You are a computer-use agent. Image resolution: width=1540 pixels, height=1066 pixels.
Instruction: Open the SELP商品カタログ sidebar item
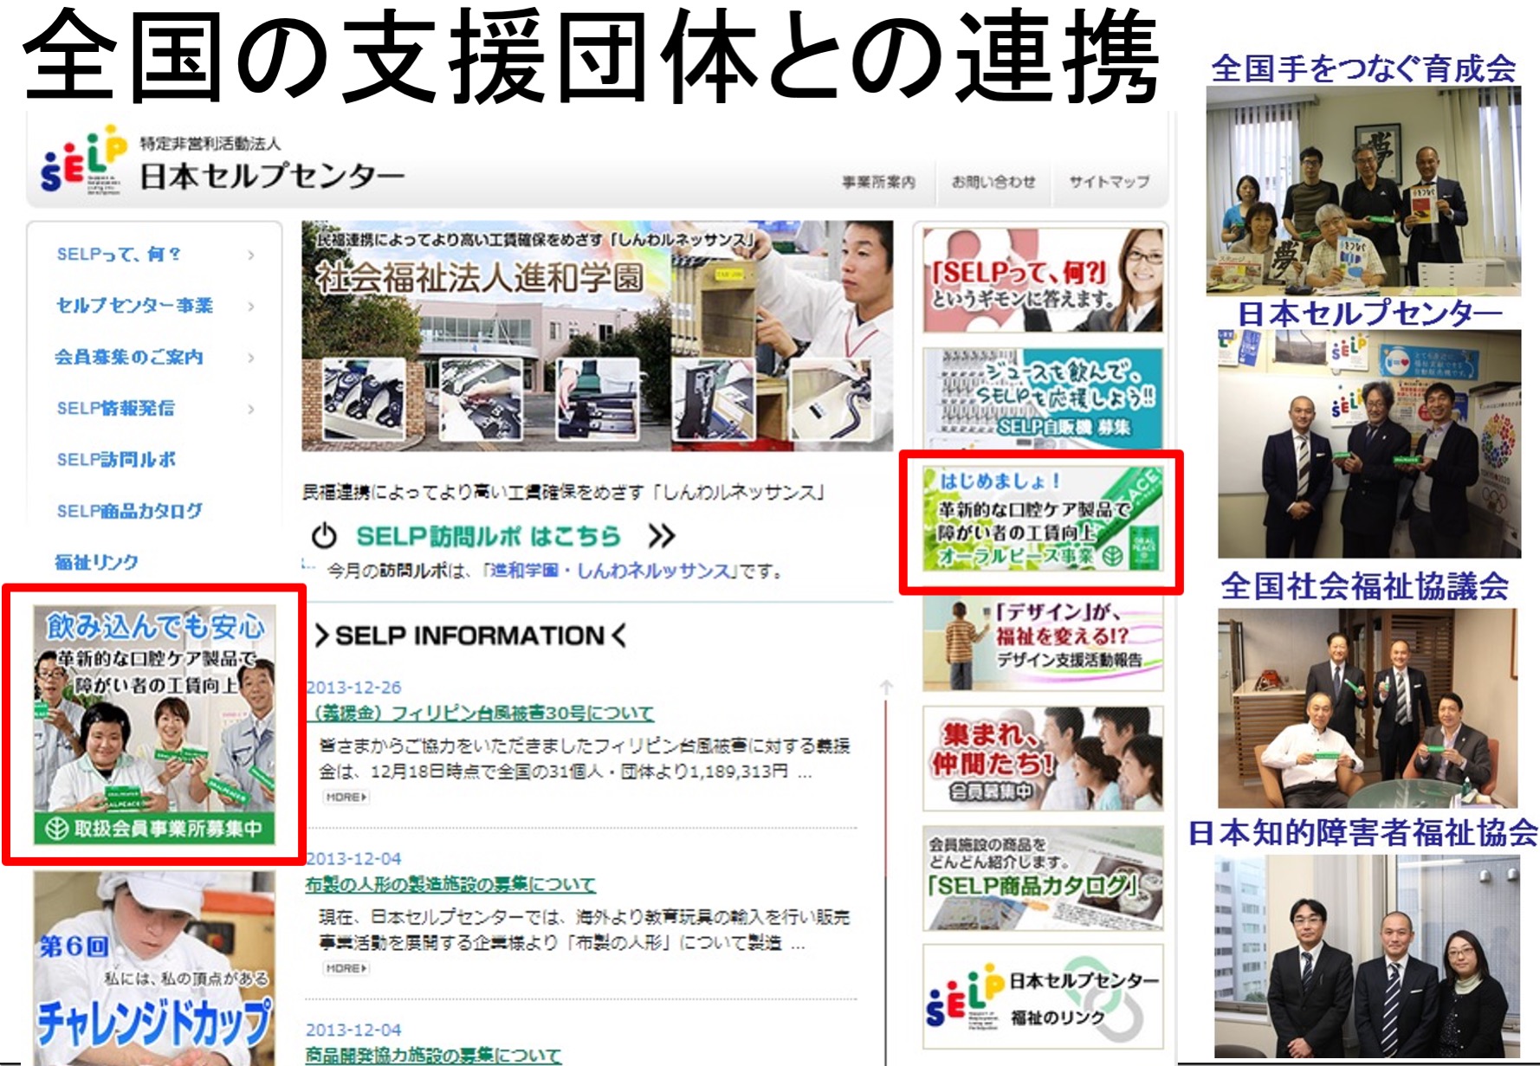point(129,511)
